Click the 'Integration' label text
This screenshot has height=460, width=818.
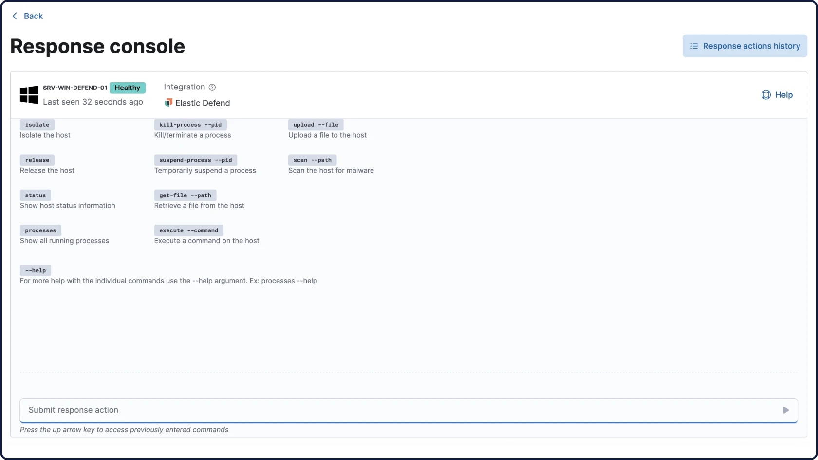pos(185,87)
